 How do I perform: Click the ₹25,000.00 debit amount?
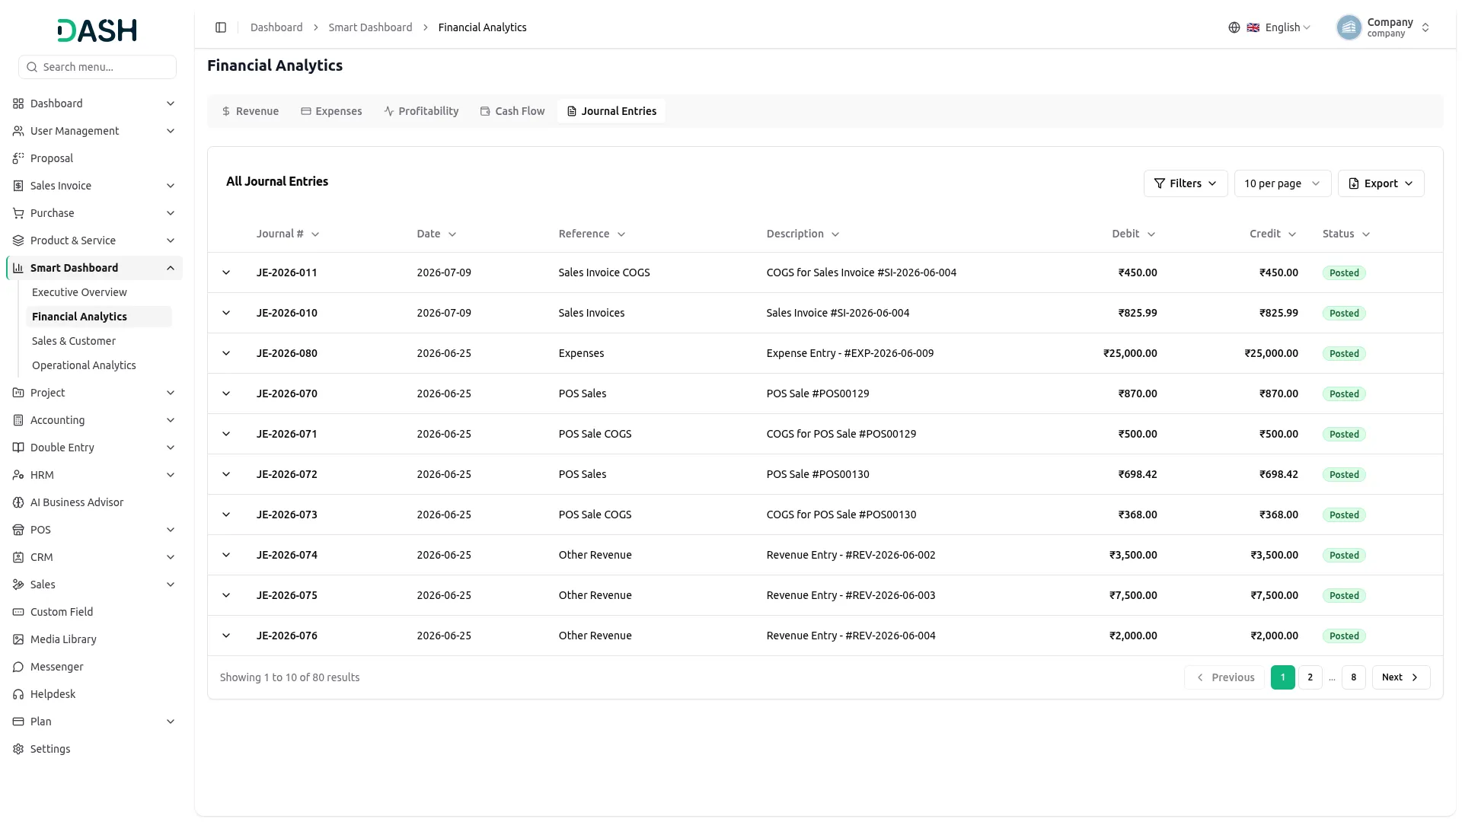tap(1130, 353)
